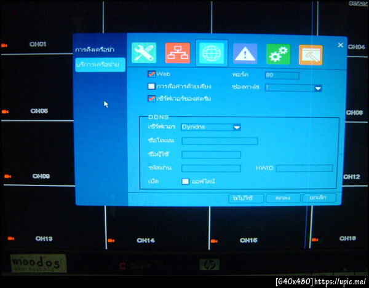Viewport: 369px width, 288px height.
Task: Click the ยกเลิก cancel button
Action: click(319, 198)
